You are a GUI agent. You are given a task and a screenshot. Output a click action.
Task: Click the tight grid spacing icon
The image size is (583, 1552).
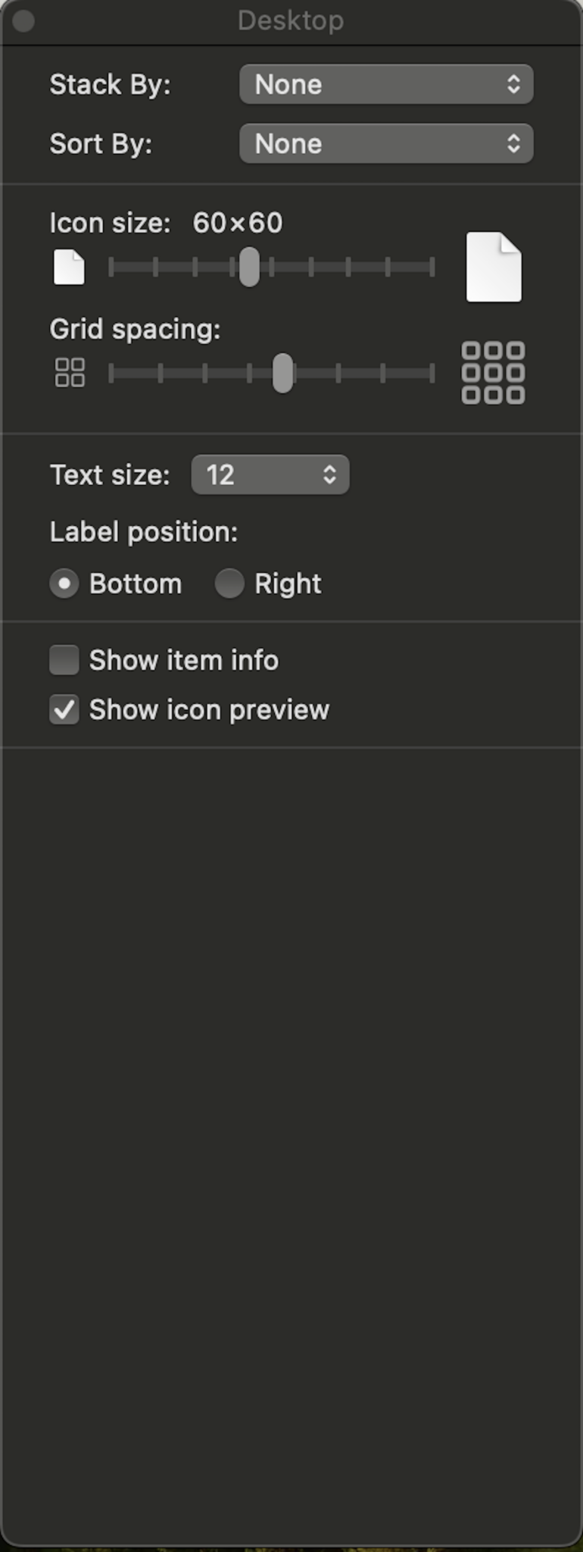(x=69, y=373)
